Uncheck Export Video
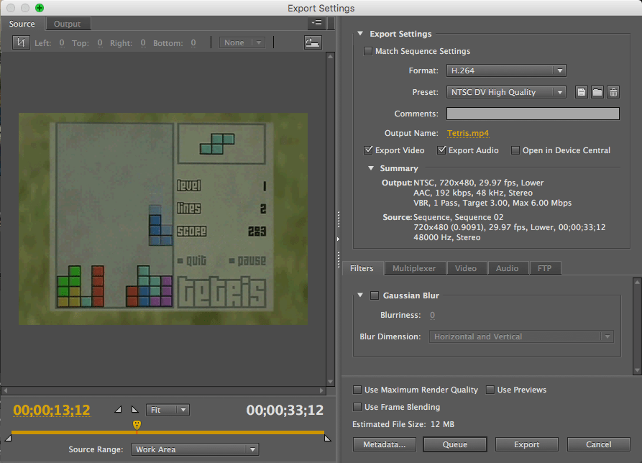Screen dimensions: 642x463 point(368,150)
